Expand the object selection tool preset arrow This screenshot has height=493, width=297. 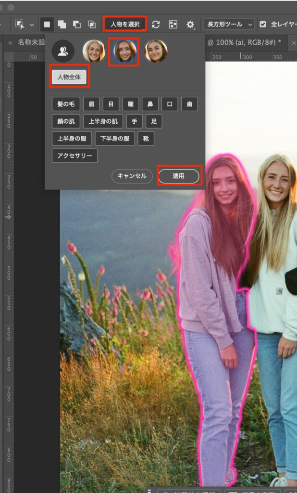click(32, 24)
